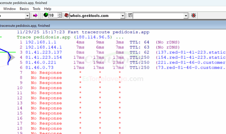Open the Help menu
The width and height of the screenshot is (226, 134).
pyautogui.click(x=48, y=9)
